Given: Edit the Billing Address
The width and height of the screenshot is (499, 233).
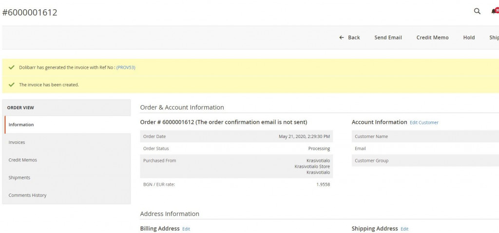Looking at the screenshot, I should click(x=186, y=229).
